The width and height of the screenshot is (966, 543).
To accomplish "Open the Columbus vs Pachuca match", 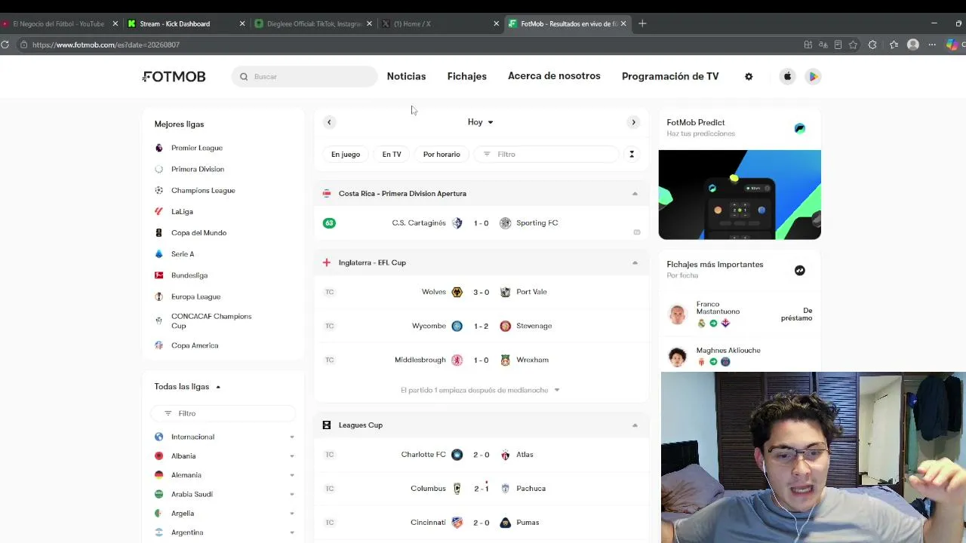I will pos(481,489).
